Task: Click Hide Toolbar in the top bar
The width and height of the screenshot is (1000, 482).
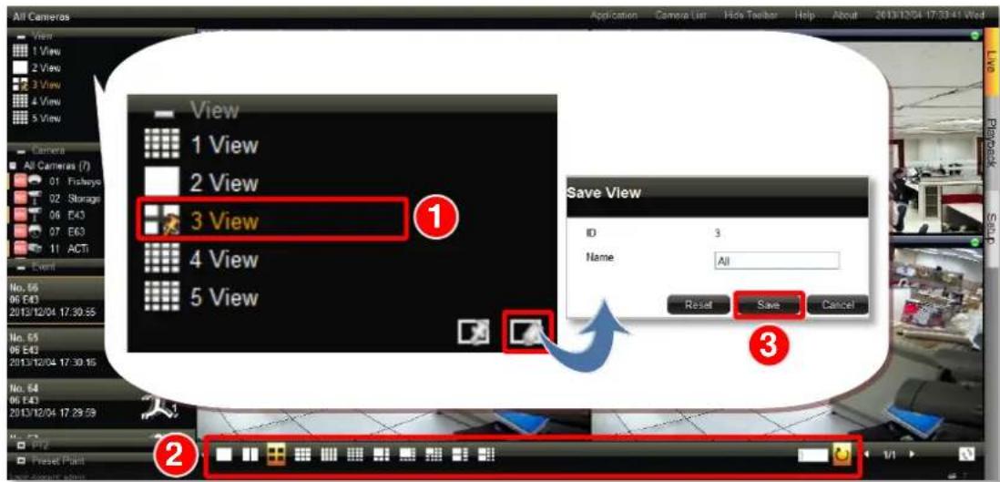Action: tap(750, 15)
